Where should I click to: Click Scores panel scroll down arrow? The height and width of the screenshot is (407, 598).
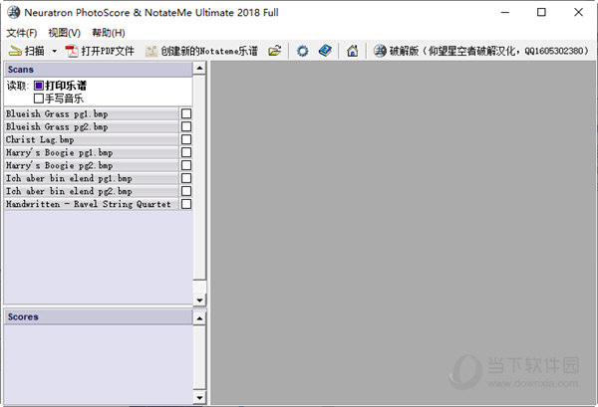click(199, 398)
